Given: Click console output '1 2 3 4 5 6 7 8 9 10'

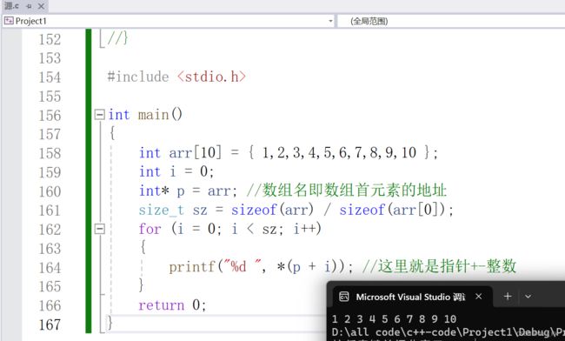Looking at the screenshot, I should coord(395,319).
